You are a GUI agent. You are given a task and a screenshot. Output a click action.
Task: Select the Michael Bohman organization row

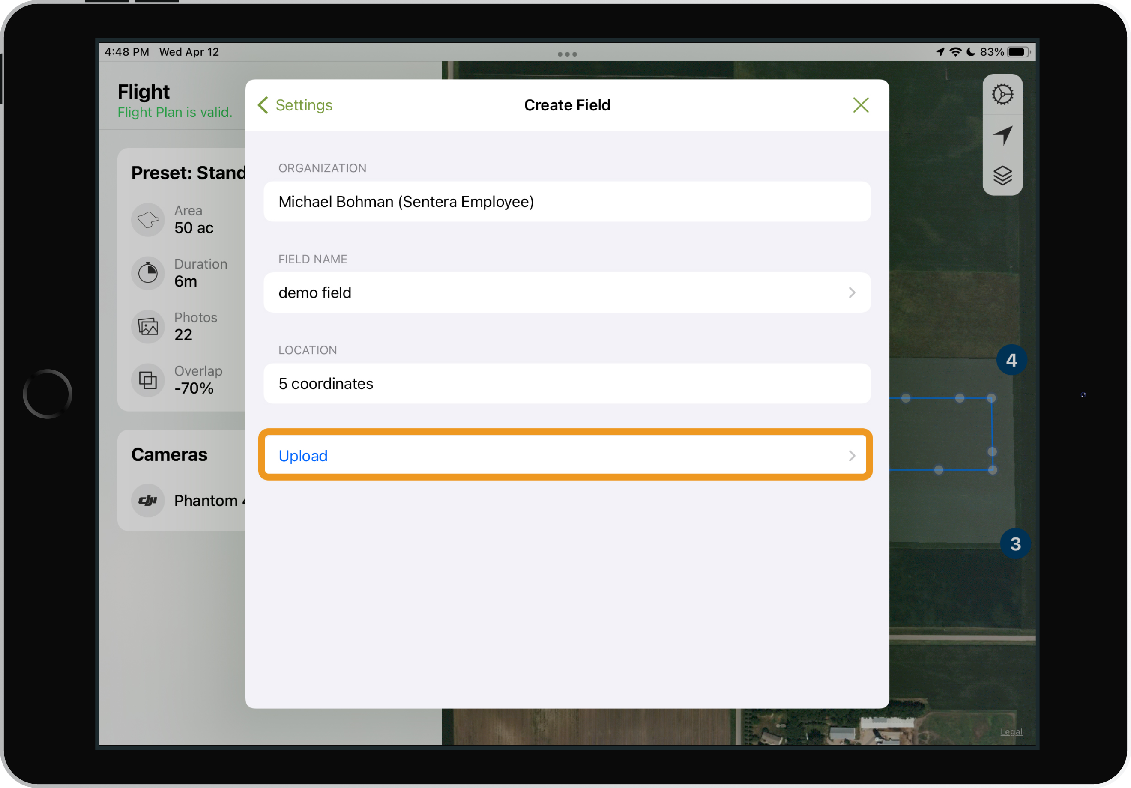(x=566, y=201)
